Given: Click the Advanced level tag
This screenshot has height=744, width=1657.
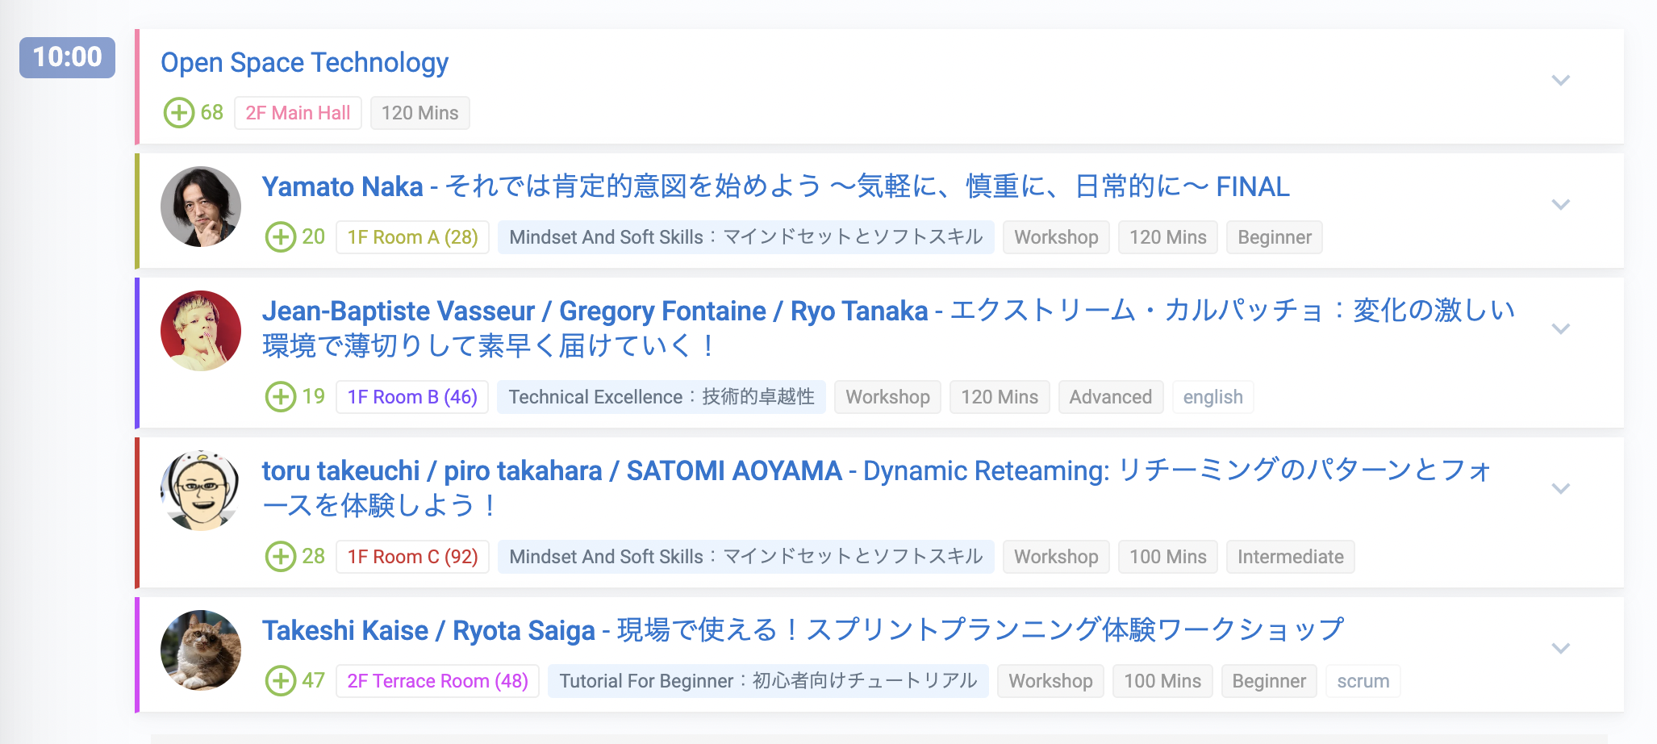Looking at the screenshot, I should coord(1111,397).
